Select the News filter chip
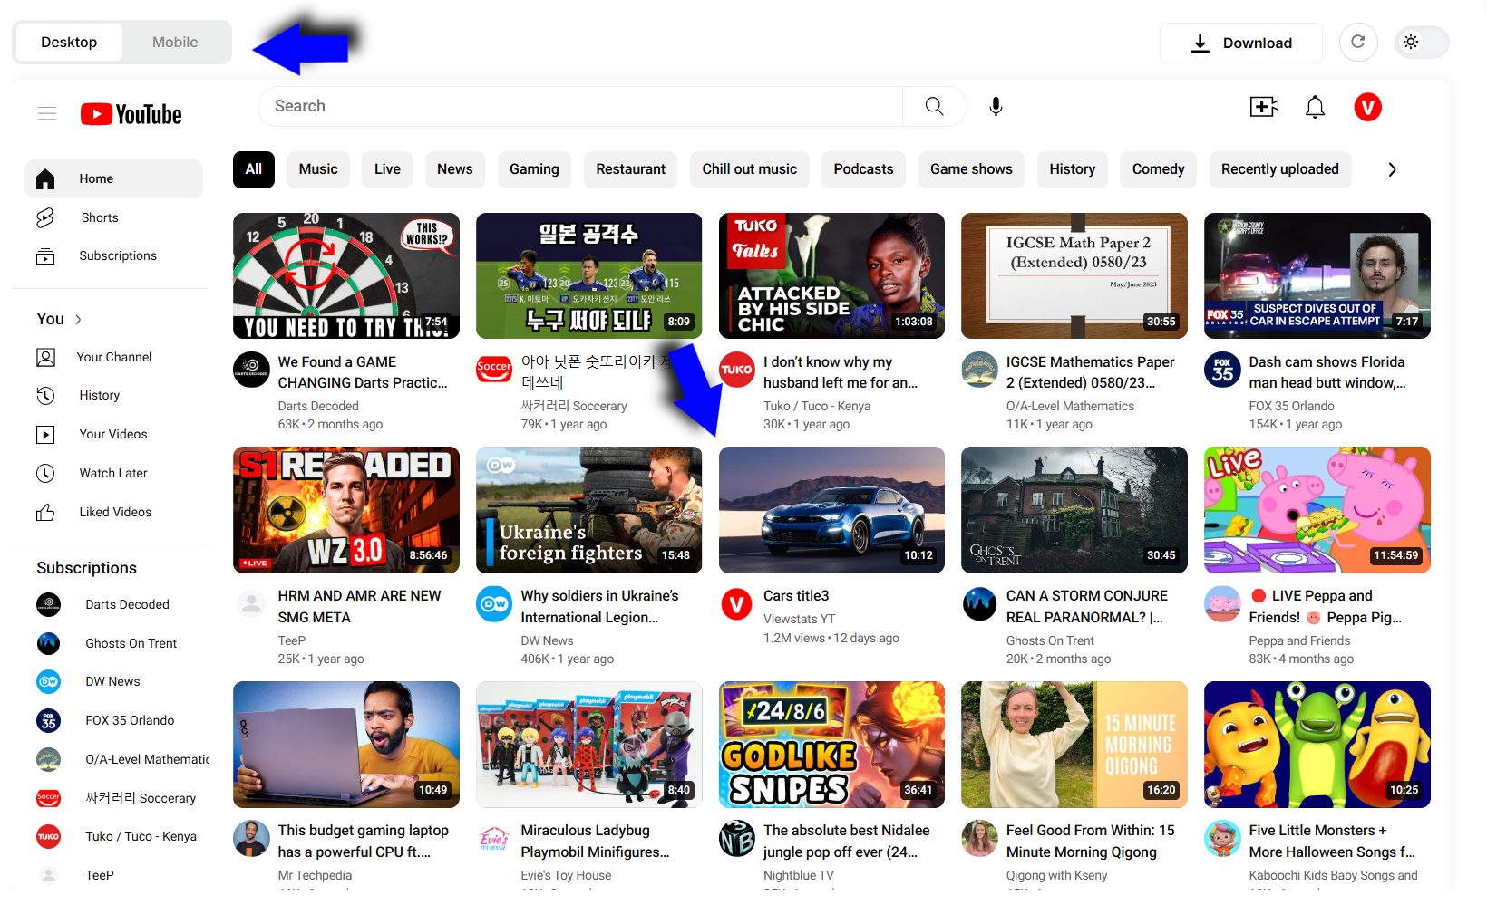 click(455, 169)
